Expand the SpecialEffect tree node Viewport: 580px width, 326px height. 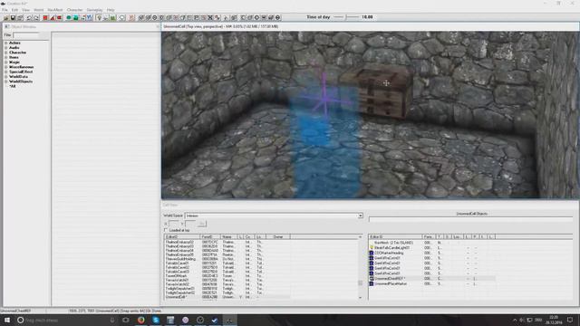6,72
